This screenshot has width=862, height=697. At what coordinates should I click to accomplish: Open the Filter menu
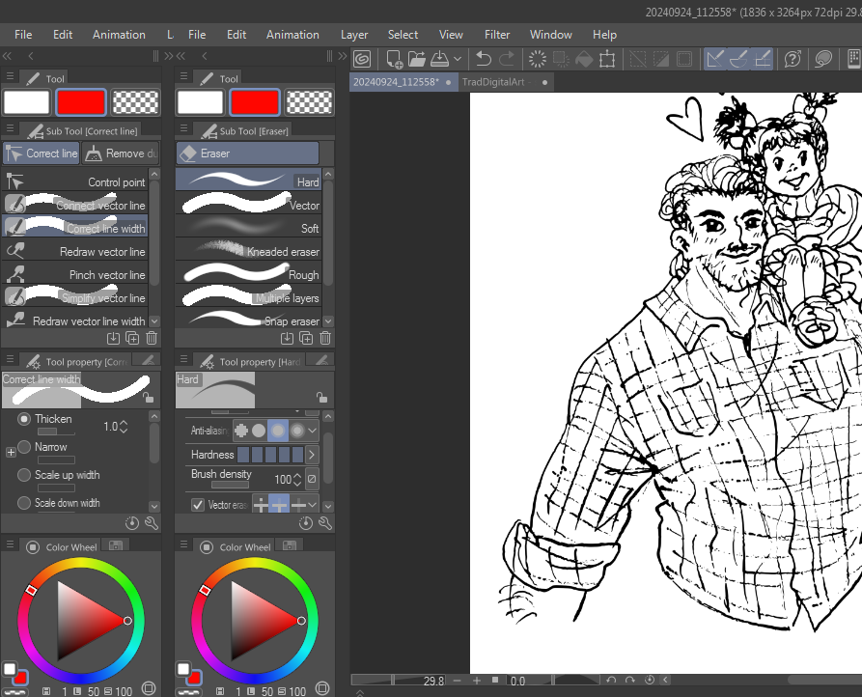tap(497, 35)
